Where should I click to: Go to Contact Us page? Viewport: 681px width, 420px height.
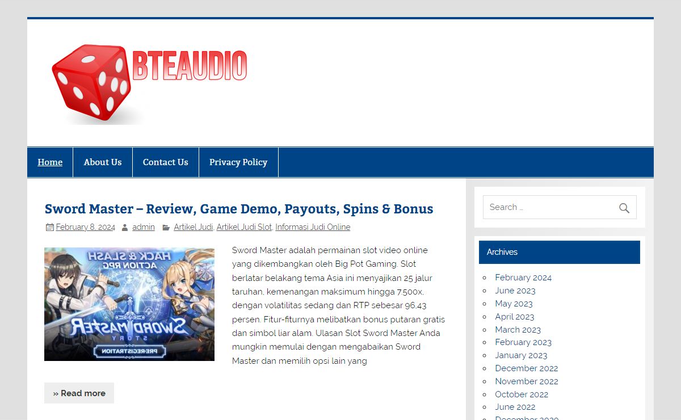pos(166,162)
